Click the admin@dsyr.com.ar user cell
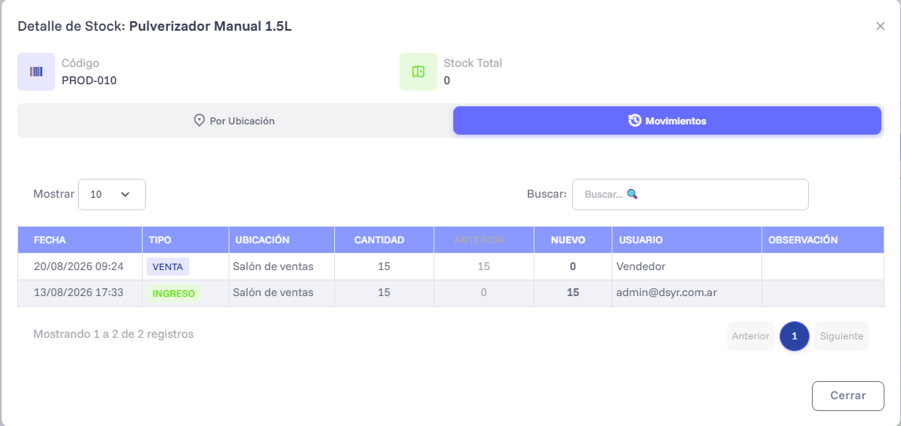Screen dimensions: 901x426 click(x=667, y=293)
